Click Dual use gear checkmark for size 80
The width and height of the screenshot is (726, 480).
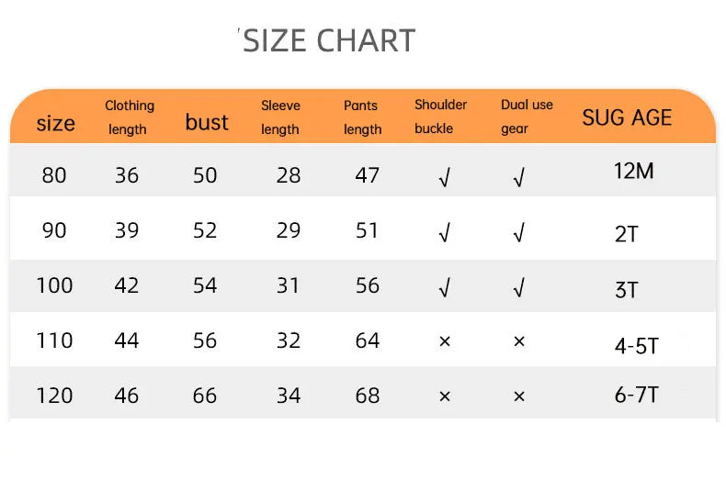(x=518, y=178)
